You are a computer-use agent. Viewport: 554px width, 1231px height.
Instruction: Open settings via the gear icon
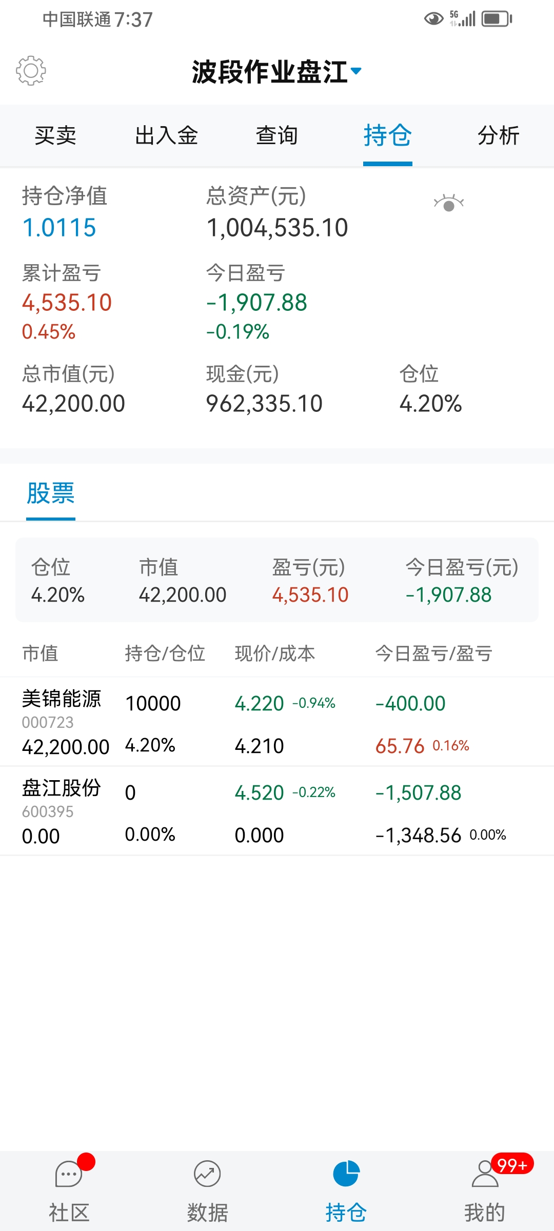pyautogui.click(x=31, y=71)
